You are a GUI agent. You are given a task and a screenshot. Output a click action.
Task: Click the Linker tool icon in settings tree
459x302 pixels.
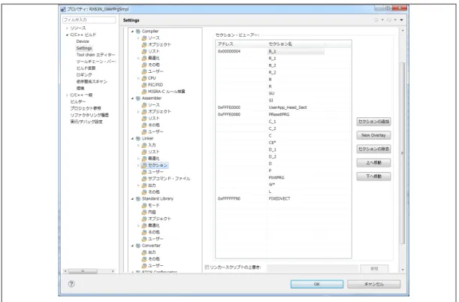tap(138, 138)
